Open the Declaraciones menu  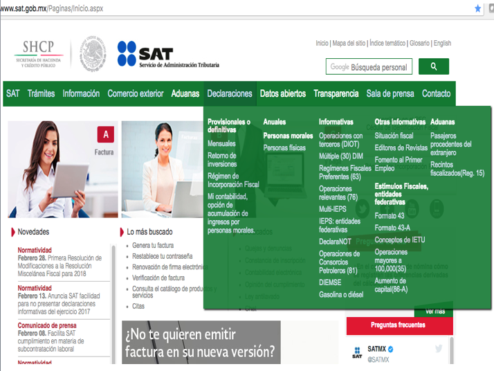coord(230,93)
